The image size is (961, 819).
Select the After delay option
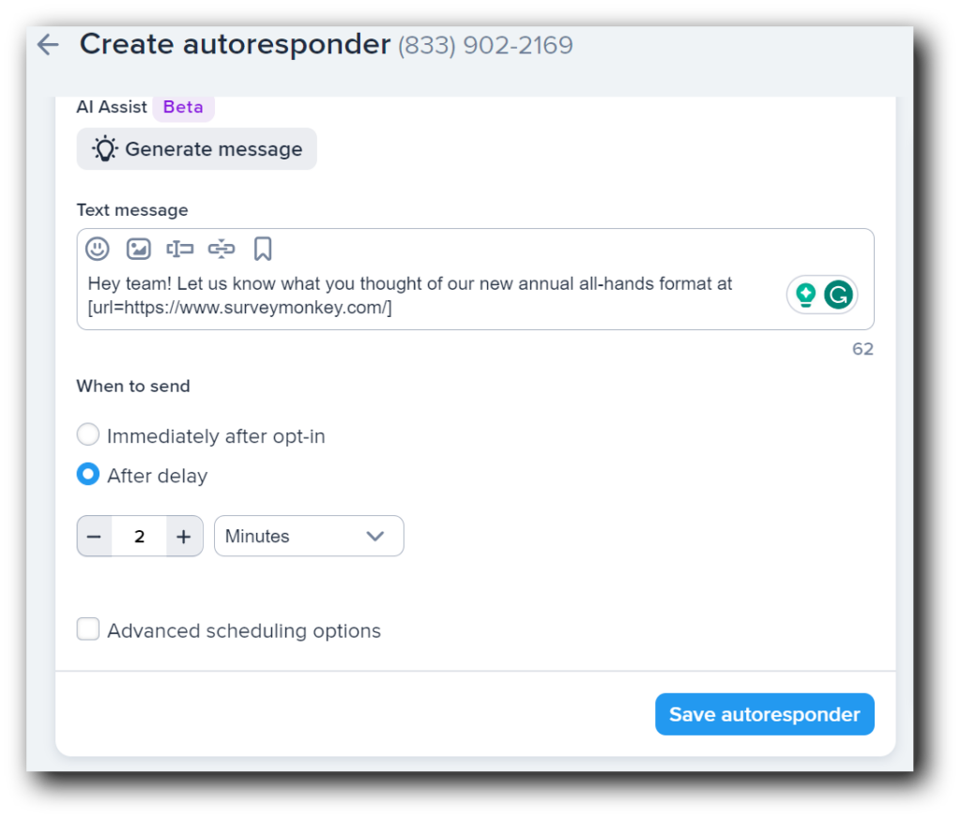click(87, 474)
